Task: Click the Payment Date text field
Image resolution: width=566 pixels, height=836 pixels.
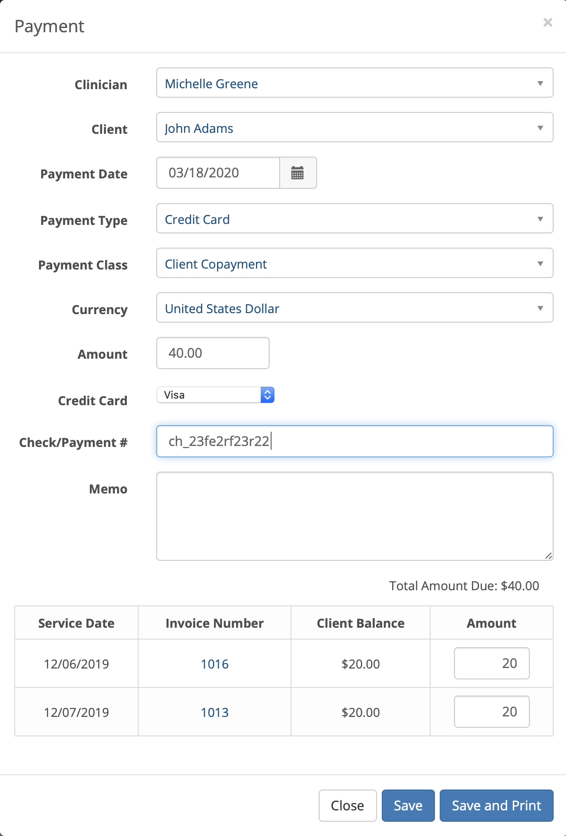Action: click(x=218, y=173)
